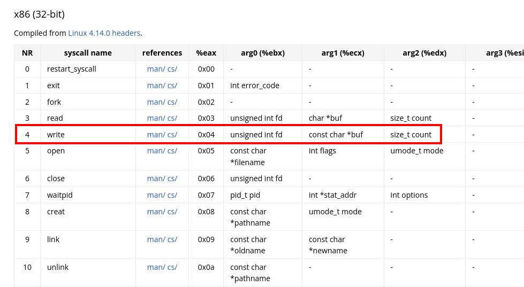Open the cs link for read syscall
Viewport: 524px width, 287px height.
coord(172,118)
